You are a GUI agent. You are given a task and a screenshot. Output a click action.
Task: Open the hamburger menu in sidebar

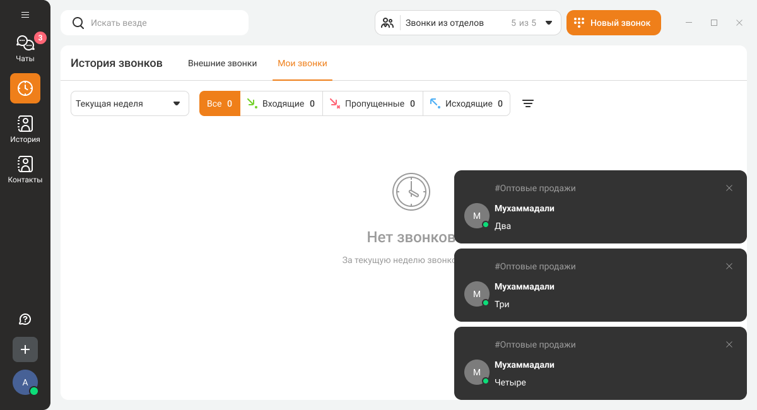[x=25, y=15]
